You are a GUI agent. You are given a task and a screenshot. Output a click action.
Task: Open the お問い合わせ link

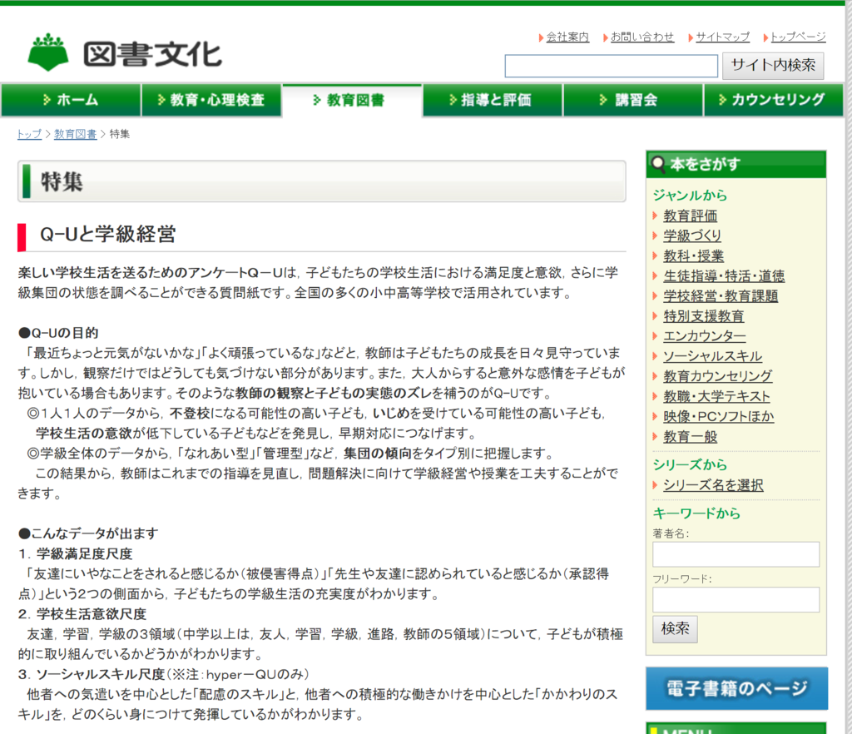tap(641, 37)
